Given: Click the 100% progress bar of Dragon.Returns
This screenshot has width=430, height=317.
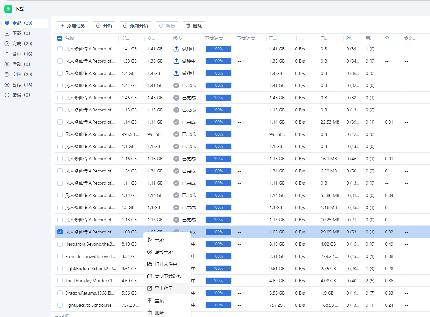Looking at the screenshot, I should click(218, 293).
